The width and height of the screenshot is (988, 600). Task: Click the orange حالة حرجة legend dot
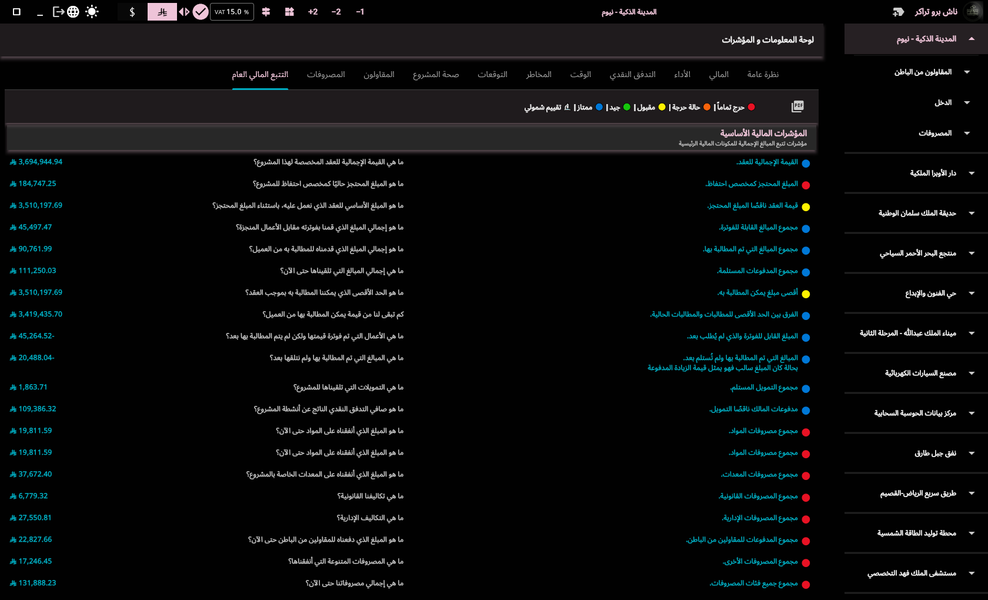[707, 107]
